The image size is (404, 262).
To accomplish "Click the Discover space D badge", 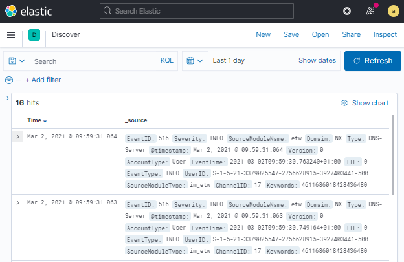I will [34, 35].
